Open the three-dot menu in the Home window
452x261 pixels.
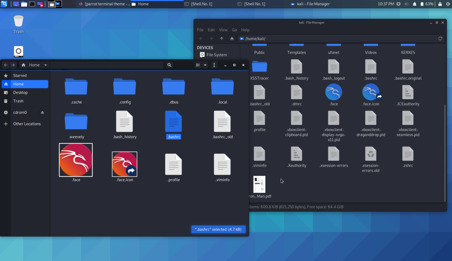point(214,65)
